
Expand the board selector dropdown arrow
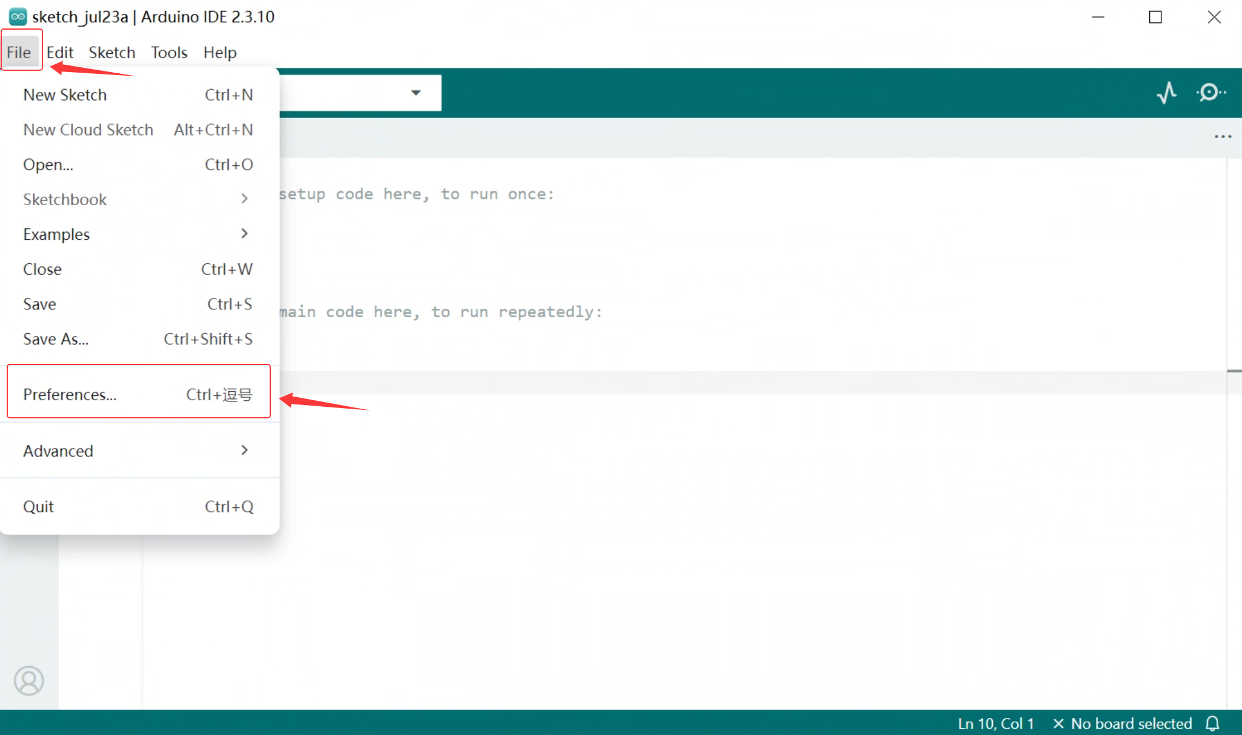tap(416, 93)
